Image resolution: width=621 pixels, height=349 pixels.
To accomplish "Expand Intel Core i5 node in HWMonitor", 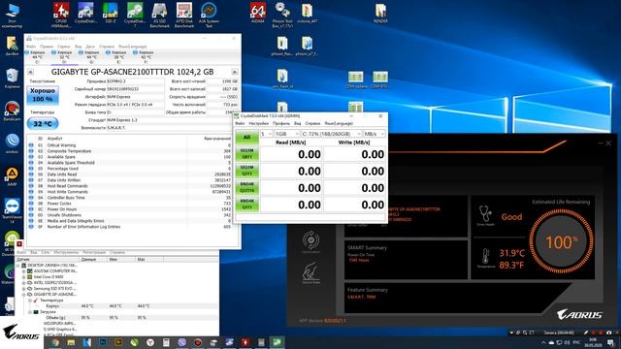I will 23,277.
